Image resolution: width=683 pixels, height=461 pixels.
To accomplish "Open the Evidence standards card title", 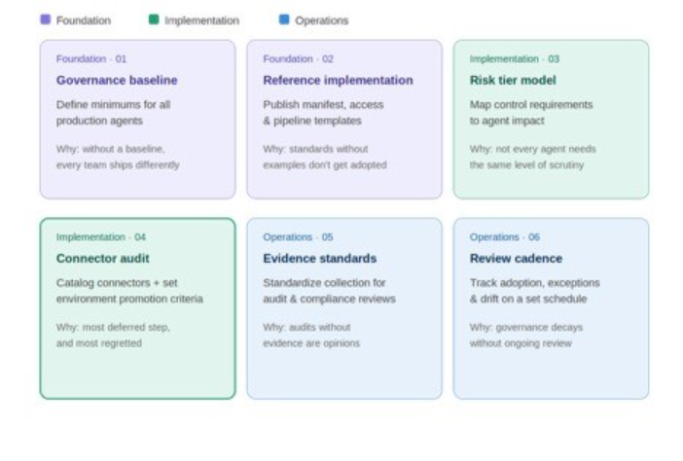I will click(320, 258).
